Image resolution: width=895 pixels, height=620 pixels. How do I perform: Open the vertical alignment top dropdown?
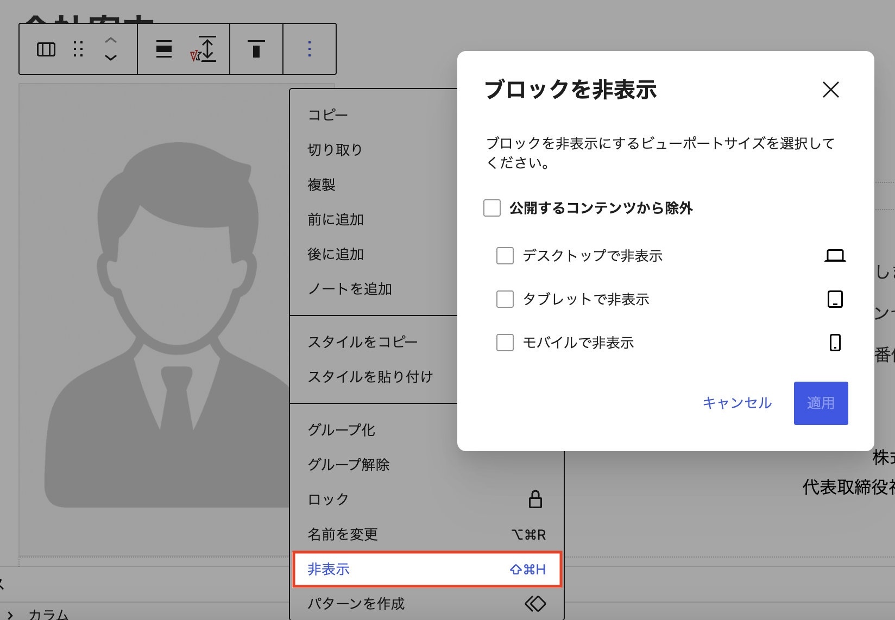point(256,49)
